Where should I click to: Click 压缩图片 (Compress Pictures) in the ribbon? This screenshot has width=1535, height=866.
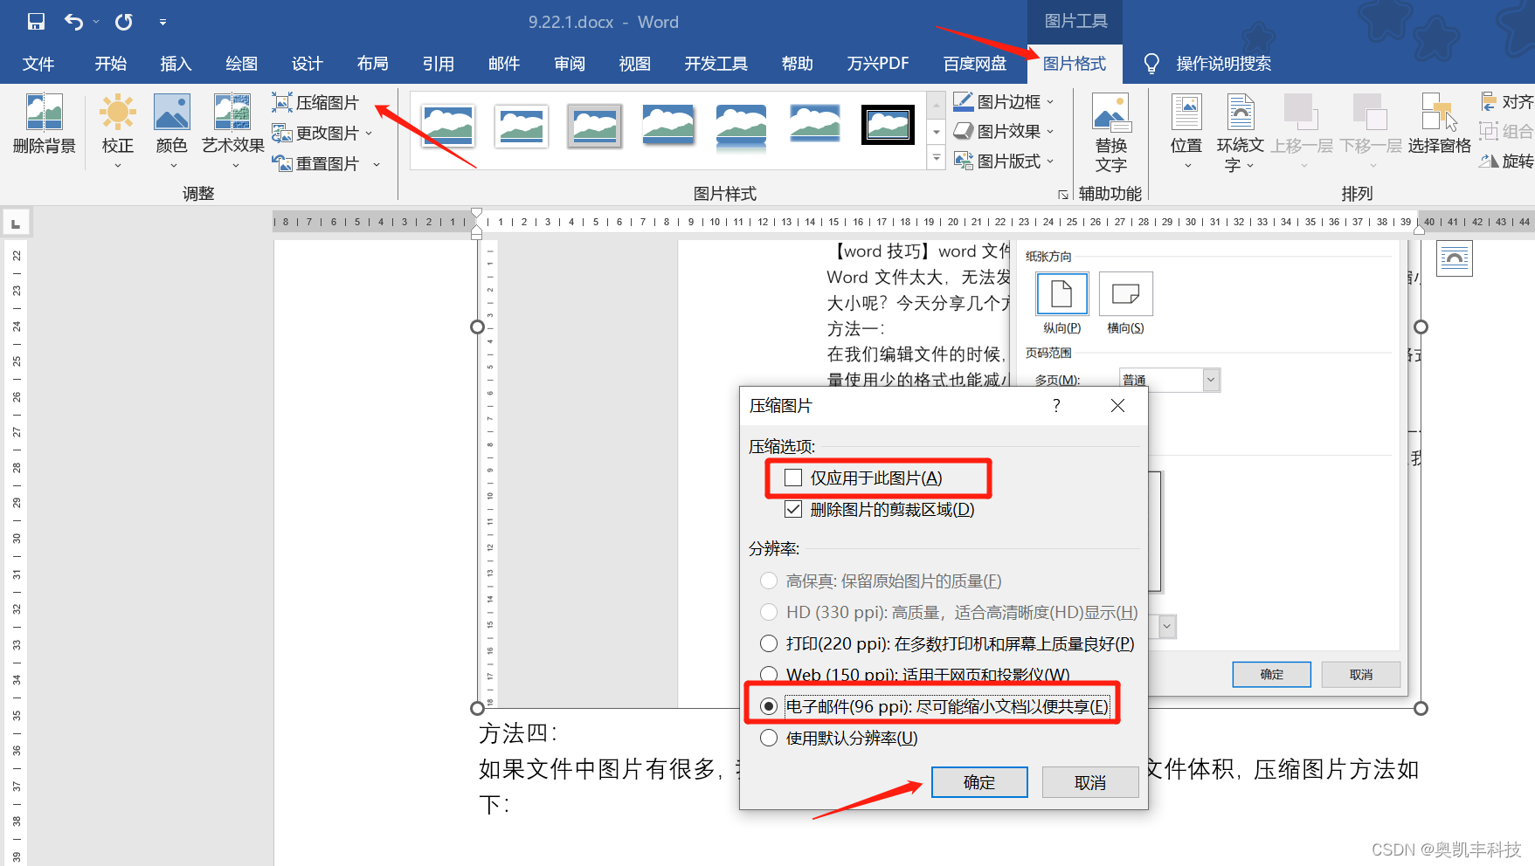[x=316, y=103]
